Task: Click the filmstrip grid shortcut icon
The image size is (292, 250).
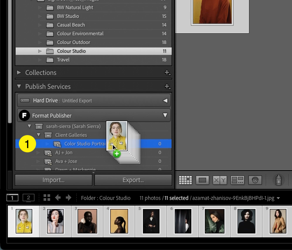Action: point(47,198)
